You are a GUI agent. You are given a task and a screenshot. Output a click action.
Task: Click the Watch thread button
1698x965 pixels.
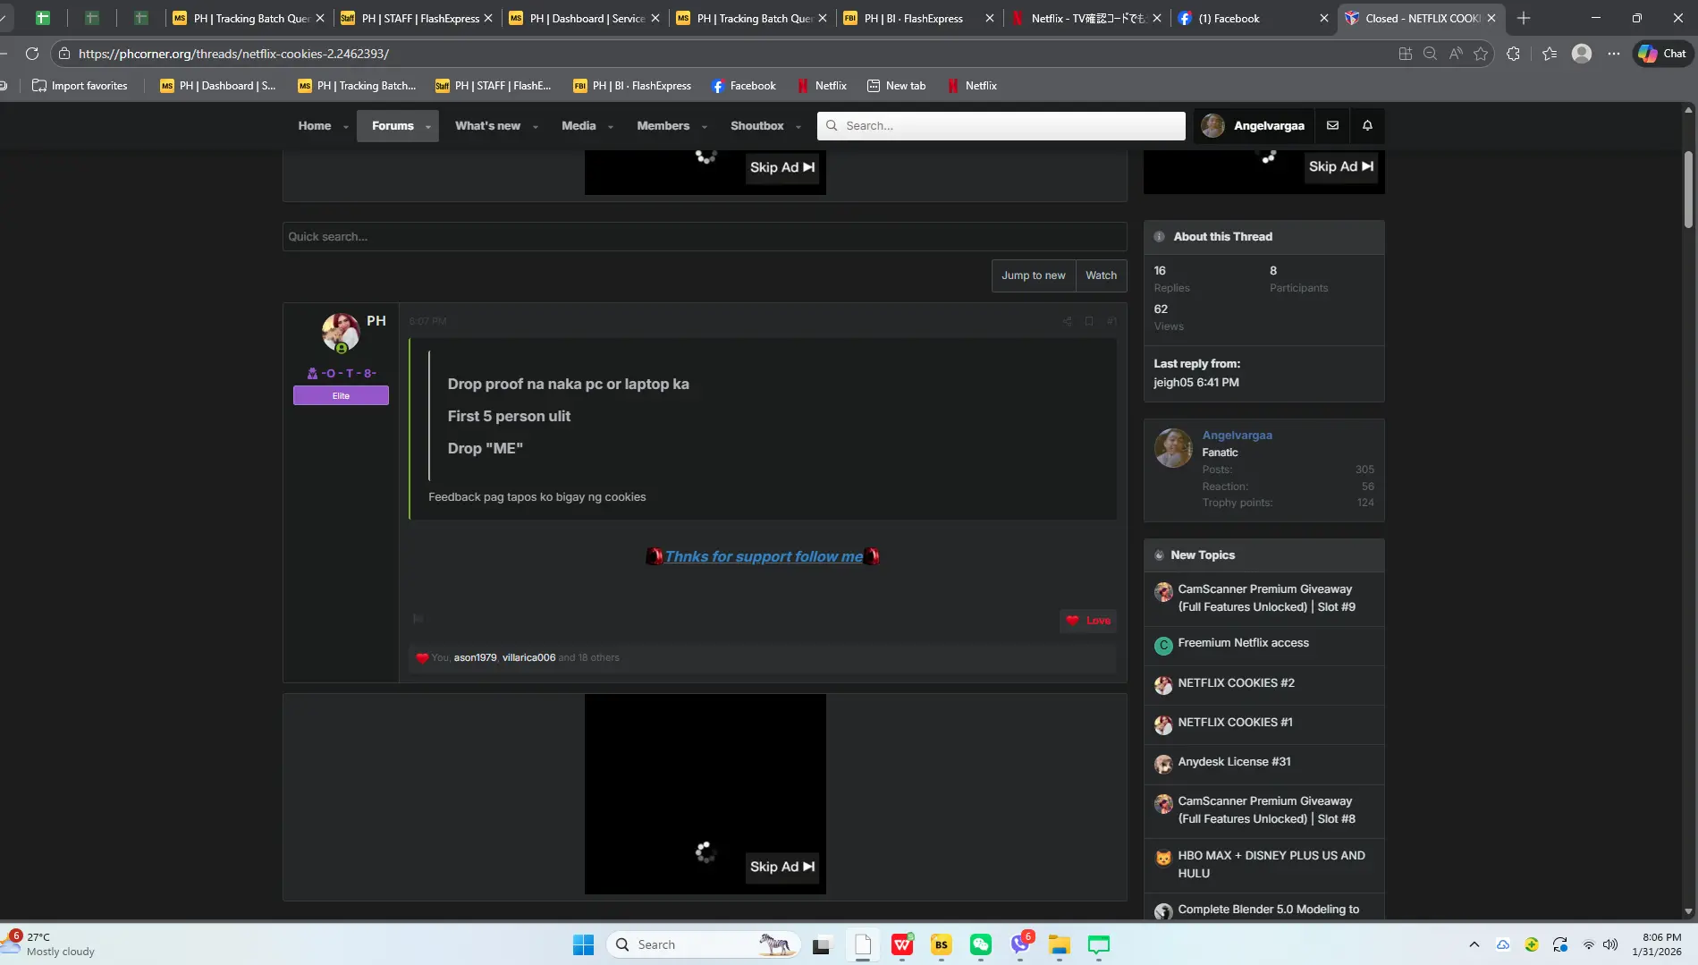click(x=1101, y=275)
